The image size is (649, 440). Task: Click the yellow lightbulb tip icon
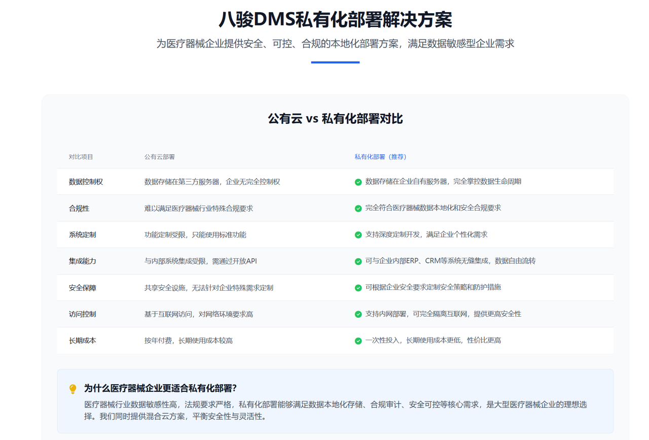tap(73, 389)
